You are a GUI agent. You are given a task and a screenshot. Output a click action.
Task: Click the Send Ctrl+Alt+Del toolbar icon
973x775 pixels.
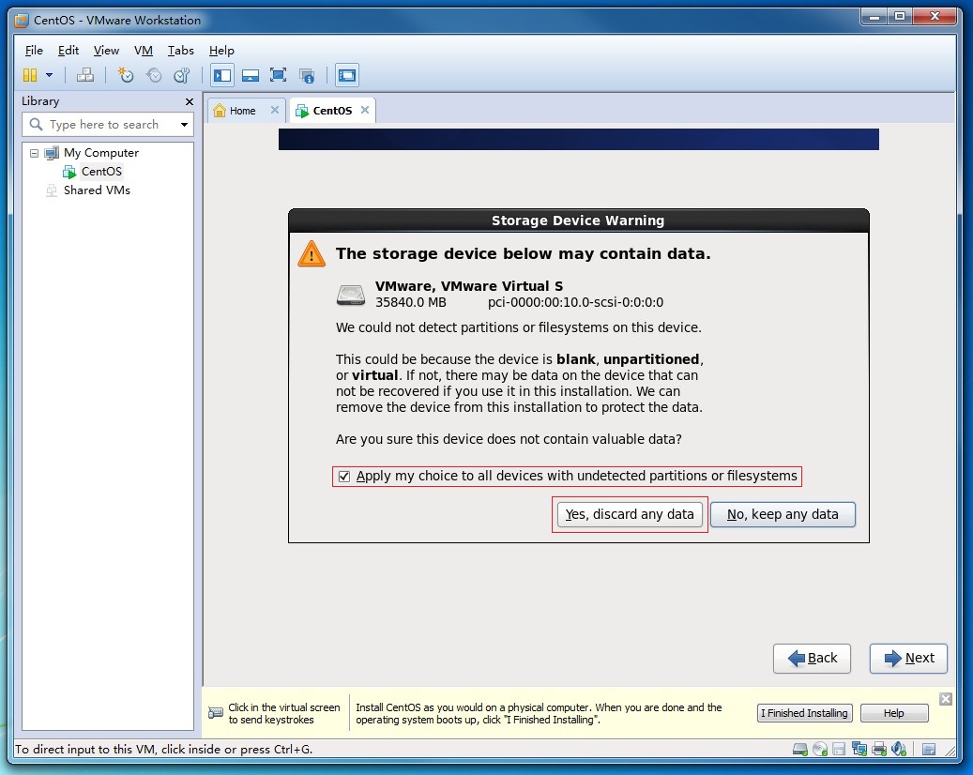click(x=85, y=76)
